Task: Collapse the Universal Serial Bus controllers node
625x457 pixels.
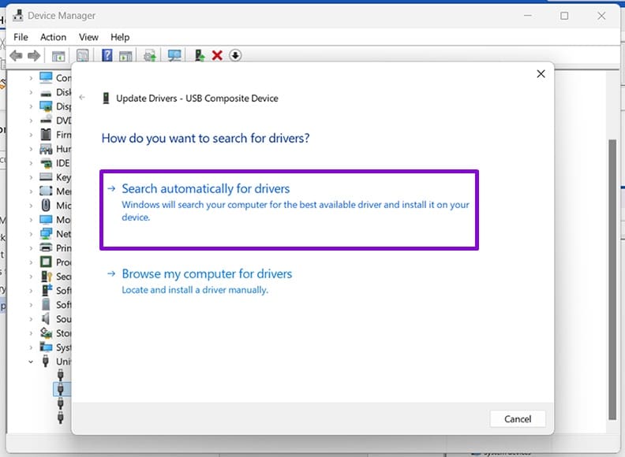Action: coord(31,362)
